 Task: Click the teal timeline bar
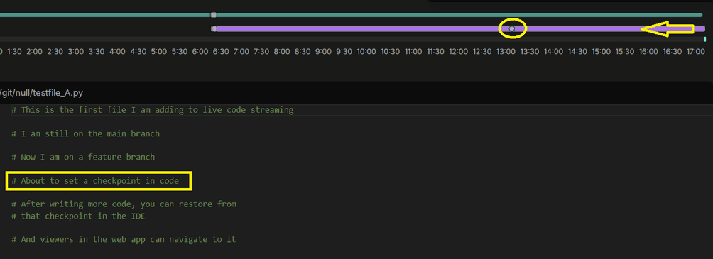coord(351,15)
